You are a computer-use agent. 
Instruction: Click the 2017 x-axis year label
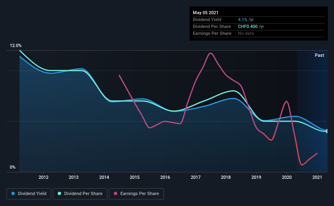[196, 177]
